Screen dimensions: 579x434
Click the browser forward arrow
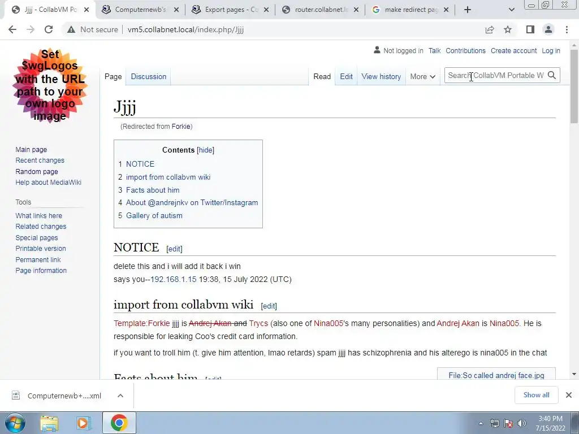pos(31,29)
